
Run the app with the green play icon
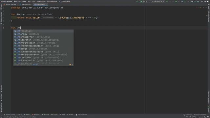(167, 1)
